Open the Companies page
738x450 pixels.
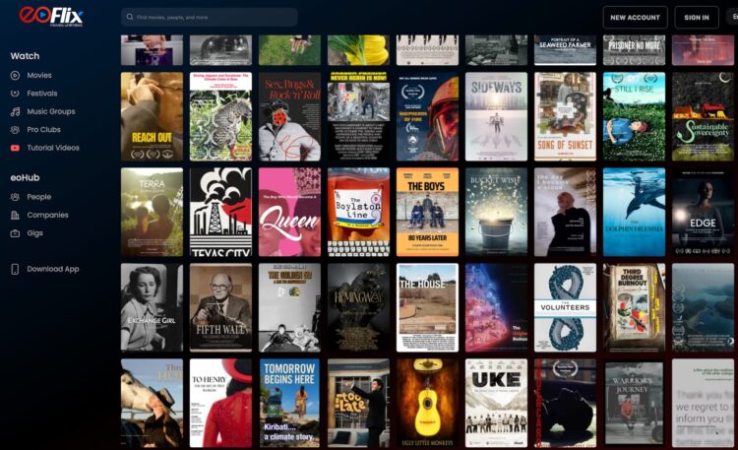[x=47, y=216]
